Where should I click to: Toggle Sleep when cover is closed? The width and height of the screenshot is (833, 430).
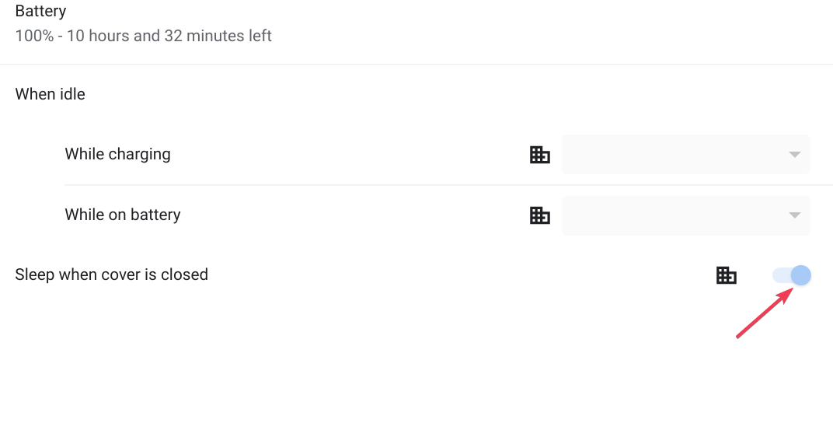[792, 275]
